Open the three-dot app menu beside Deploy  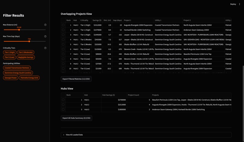pyautogui.click(x=239, y=4)
